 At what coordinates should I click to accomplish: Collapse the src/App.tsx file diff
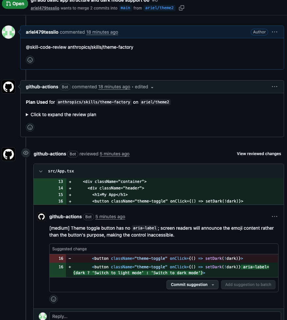tap(41, 171)
